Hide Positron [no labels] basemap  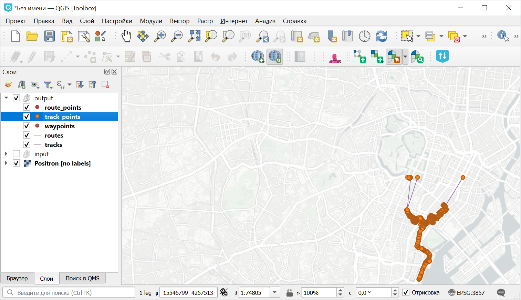pos(16,163)
